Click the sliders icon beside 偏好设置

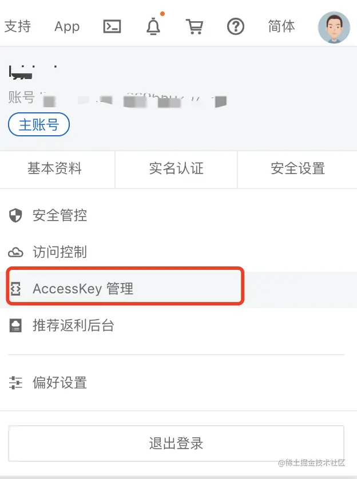(15, 383)
